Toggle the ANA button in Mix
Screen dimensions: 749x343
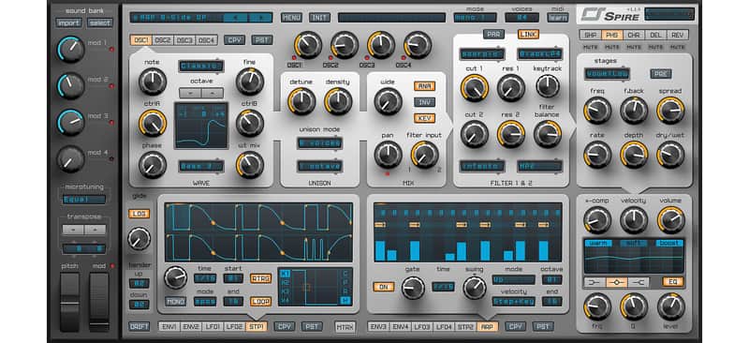coord(424,86)
